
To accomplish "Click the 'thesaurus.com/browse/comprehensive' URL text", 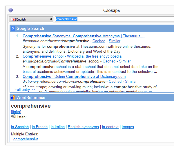I will click(56, 41).
